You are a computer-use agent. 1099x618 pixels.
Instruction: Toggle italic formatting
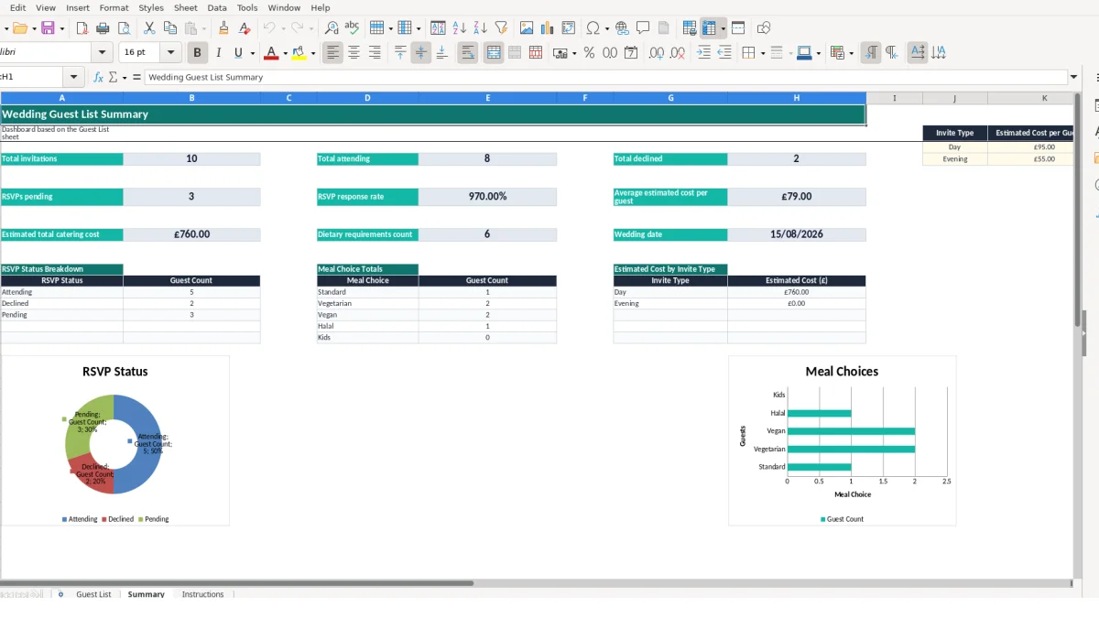218,53
